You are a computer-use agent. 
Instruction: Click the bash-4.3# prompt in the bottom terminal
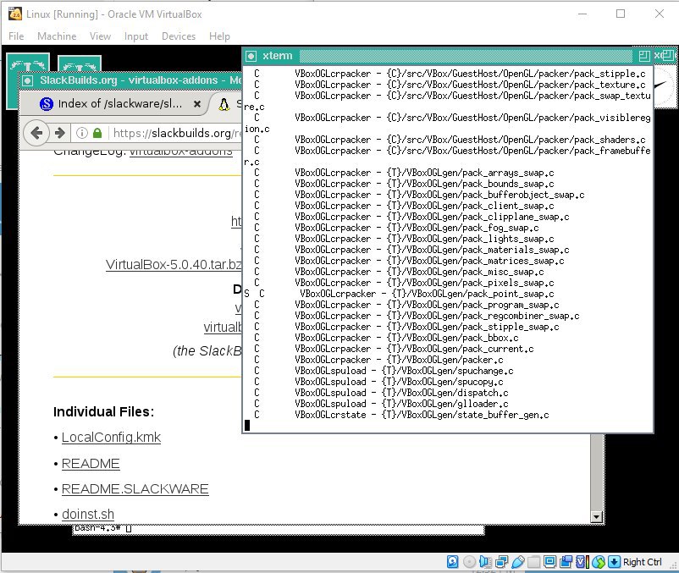point(97,528)
